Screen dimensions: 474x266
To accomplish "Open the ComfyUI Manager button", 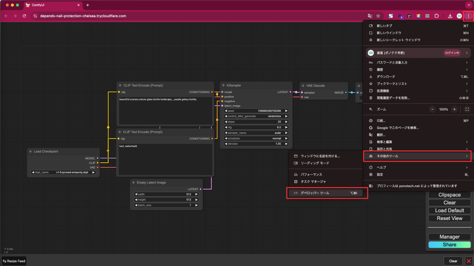I will pyautogui.click(x=450, y=237).
